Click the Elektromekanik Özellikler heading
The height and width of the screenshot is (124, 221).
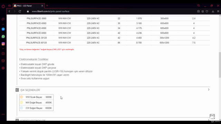(34, 59)
